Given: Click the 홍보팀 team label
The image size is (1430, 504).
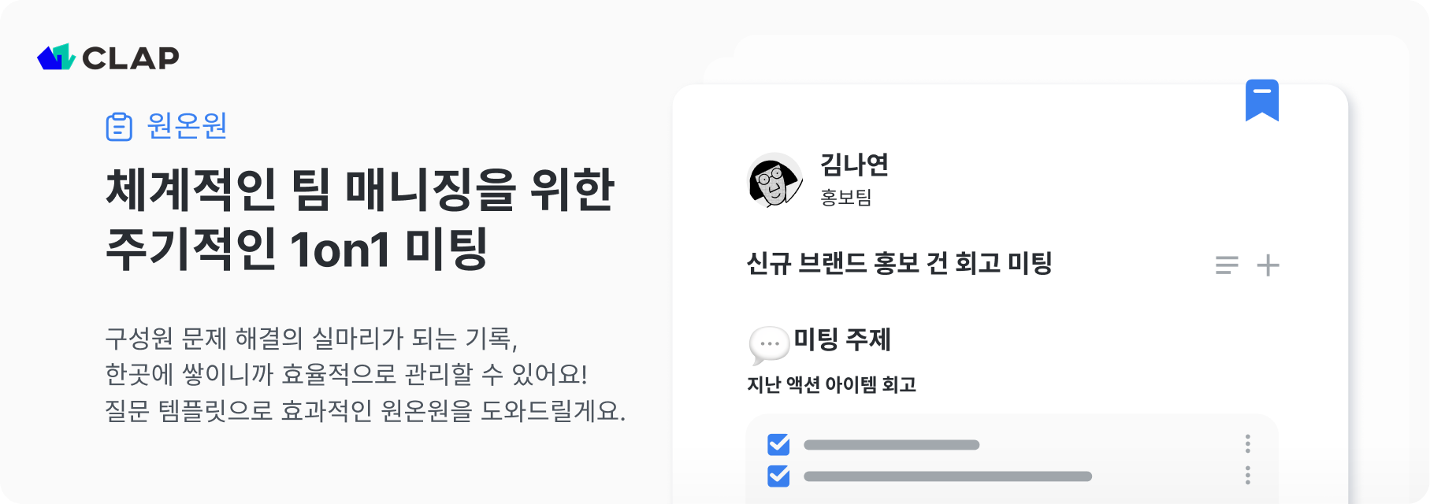Looking at the screenshot, I should [845, 197].
